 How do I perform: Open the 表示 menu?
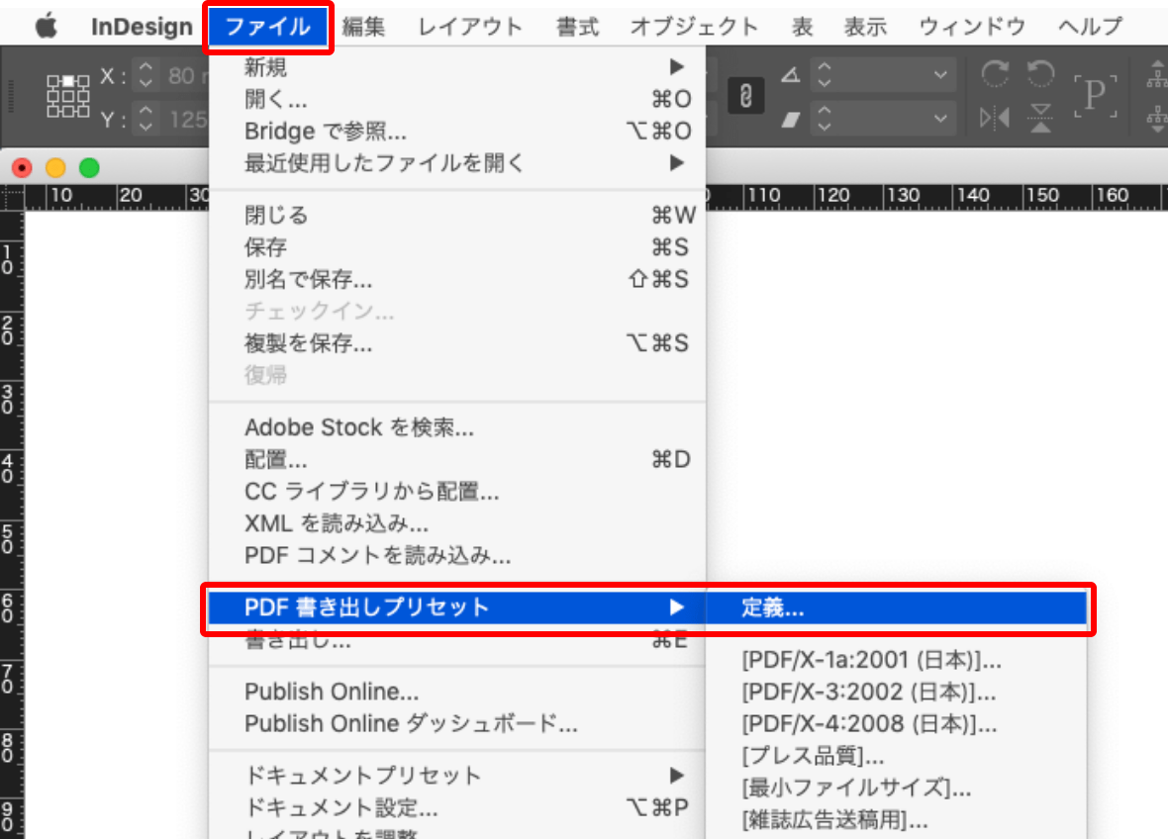click(x=865, y=27)
